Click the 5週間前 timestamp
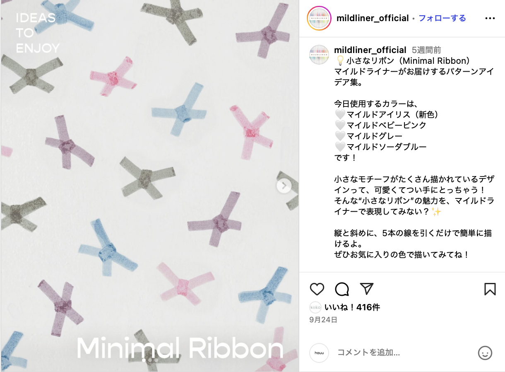Screen dimensions: 505x372 426,50
